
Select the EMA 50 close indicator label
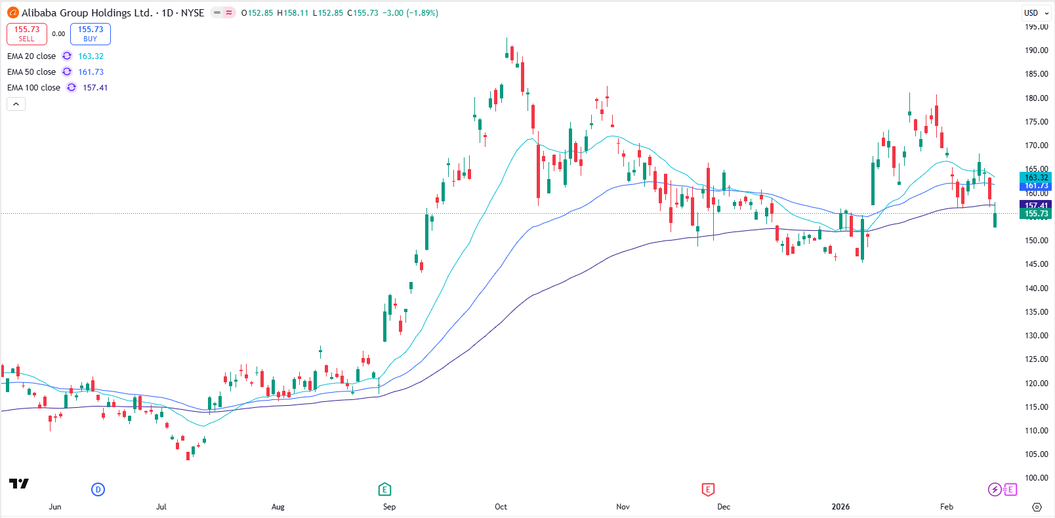[x=31, y=72]
